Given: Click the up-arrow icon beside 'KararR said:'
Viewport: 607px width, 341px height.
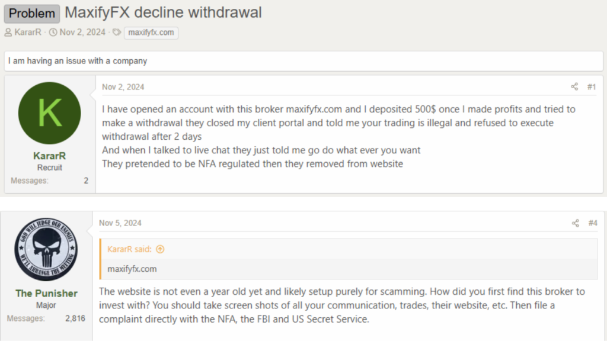Looking at the screenshot, I should coord(160,249).
